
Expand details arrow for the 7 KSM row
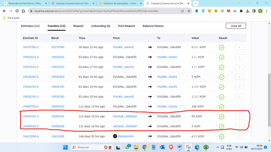coord(240,77)
